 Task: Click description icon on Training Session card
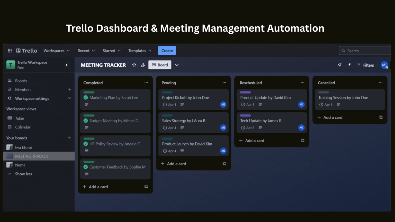(338, 105)
